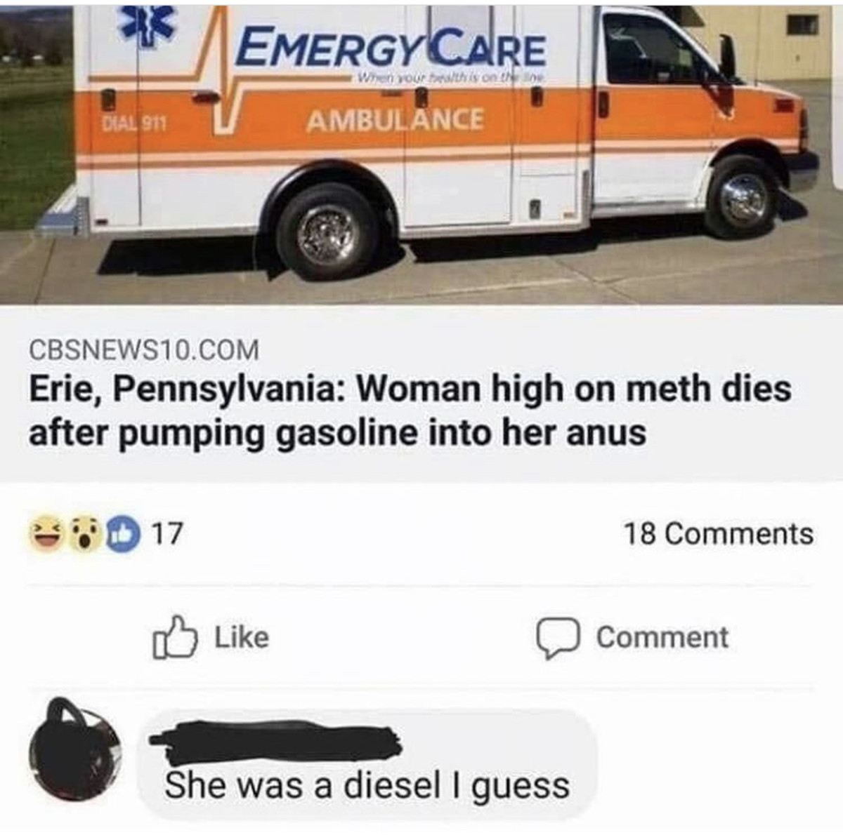Click the Like text button
Viewport: 843px width, 835px height.
[241, 637]
